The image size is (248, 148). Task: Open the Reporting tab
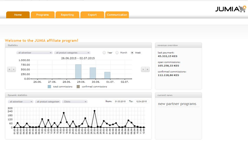click(x=67, y=15)
